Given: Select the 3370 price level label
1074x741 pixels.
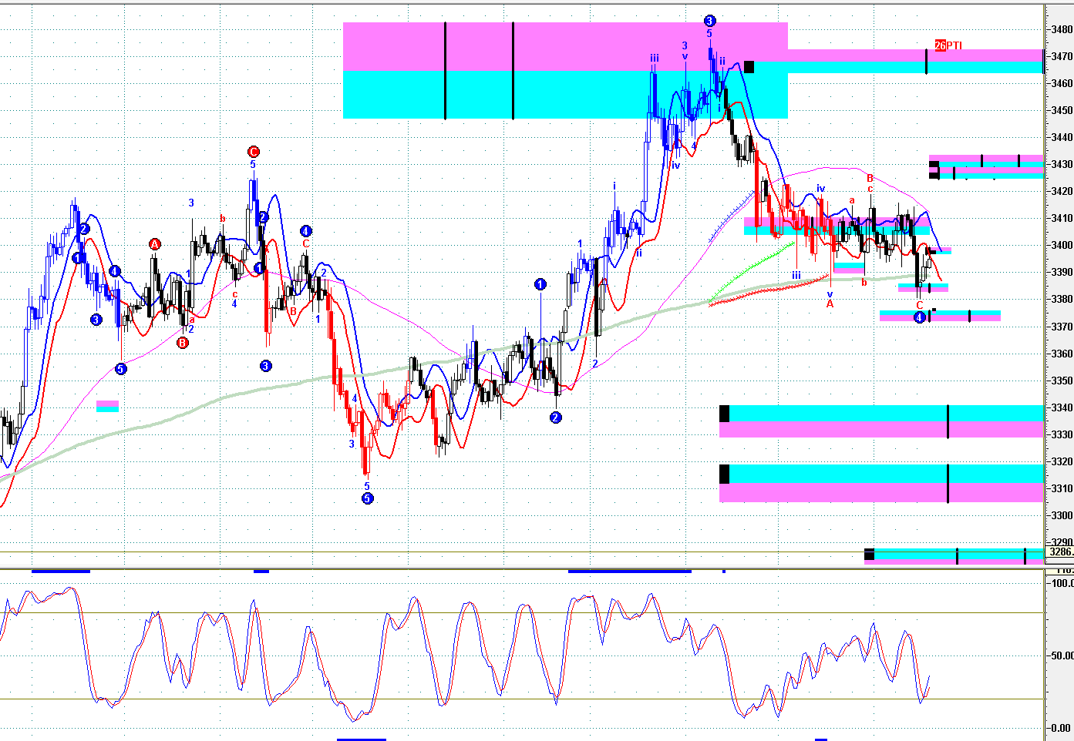Looking at the screenshot, I should coord(1062,327).
